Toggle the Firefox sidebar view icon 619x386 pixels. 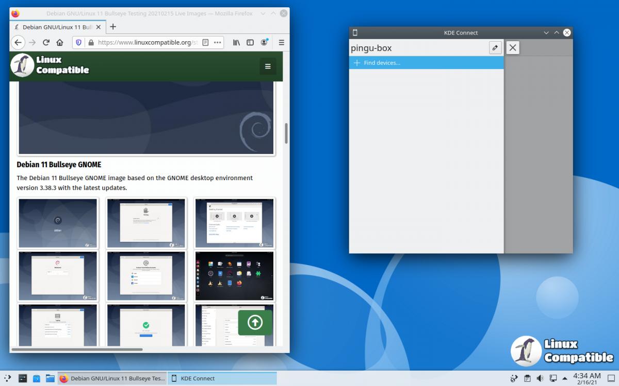coord(250,43)
